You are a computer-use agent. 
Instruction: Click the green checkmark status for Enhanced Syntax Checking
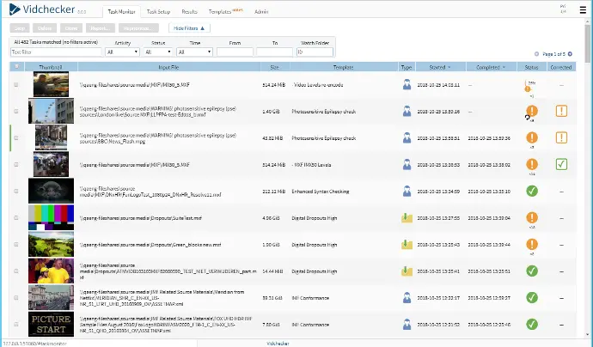(531, 191)
